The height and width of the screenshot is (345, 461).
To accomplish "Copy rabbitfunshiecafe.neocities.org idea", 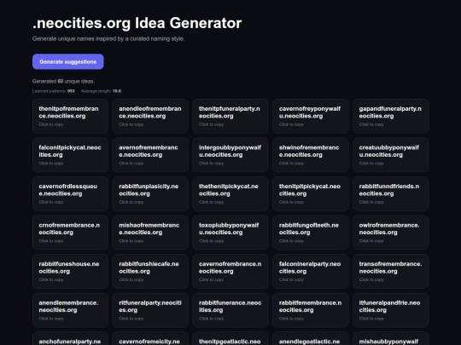I will click(x=150, y=271).
